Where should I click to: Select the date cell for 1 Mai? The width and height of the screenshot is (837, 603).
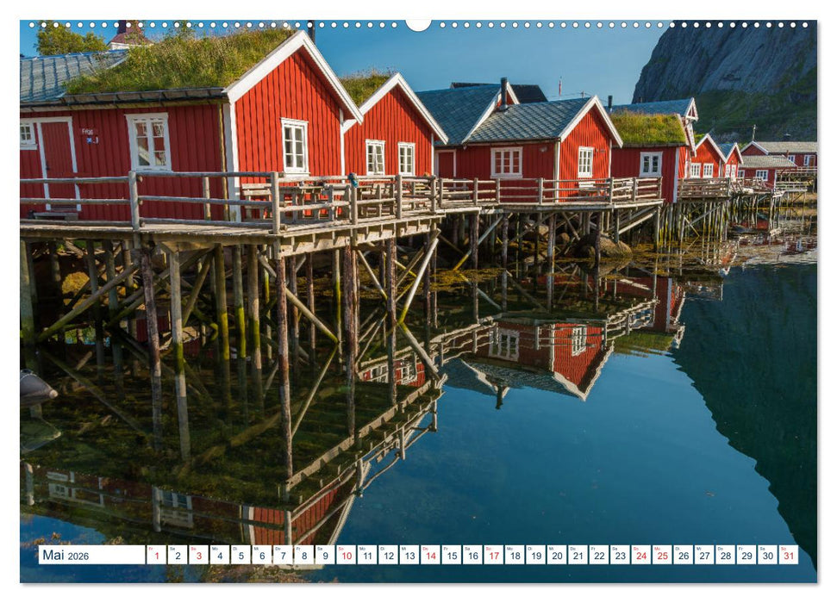click(x=155, y=557)
